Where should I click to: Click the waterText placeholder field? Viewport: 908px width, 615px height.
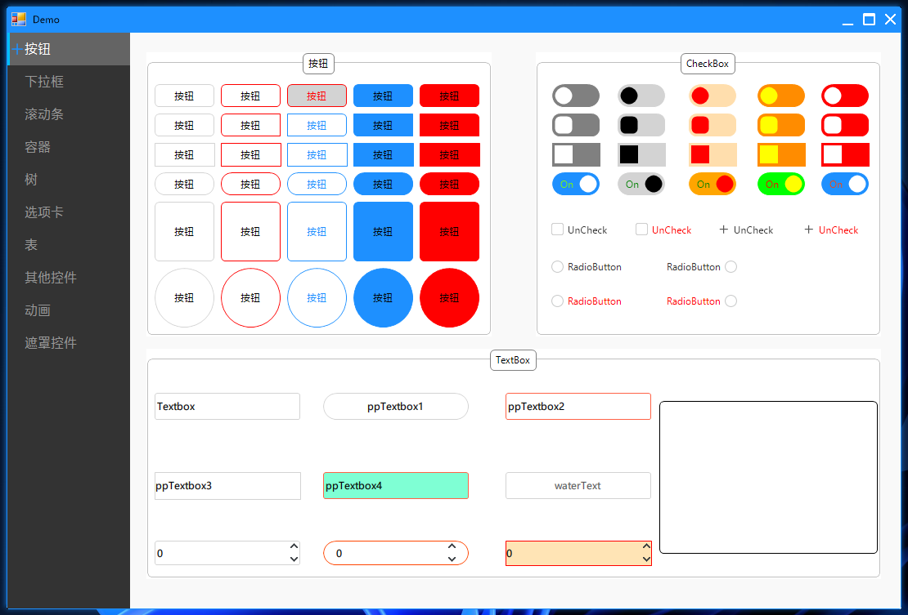tap(578, 485)
